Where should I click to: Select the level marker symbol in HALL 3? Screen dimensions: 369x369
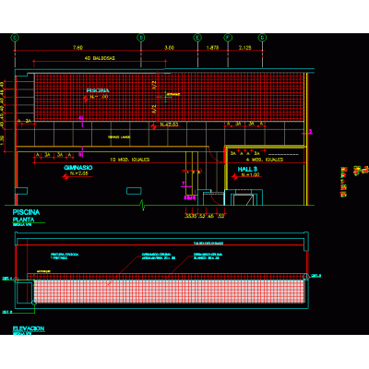click(x=234, y=177)
